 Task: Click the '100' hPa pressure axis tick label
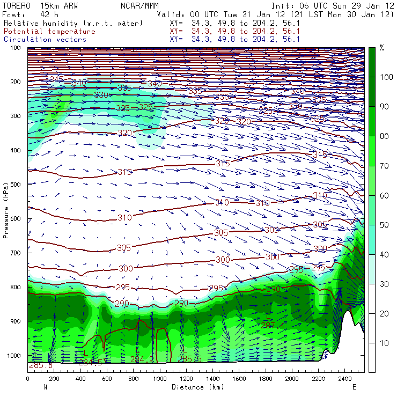[x=16, y=48]
